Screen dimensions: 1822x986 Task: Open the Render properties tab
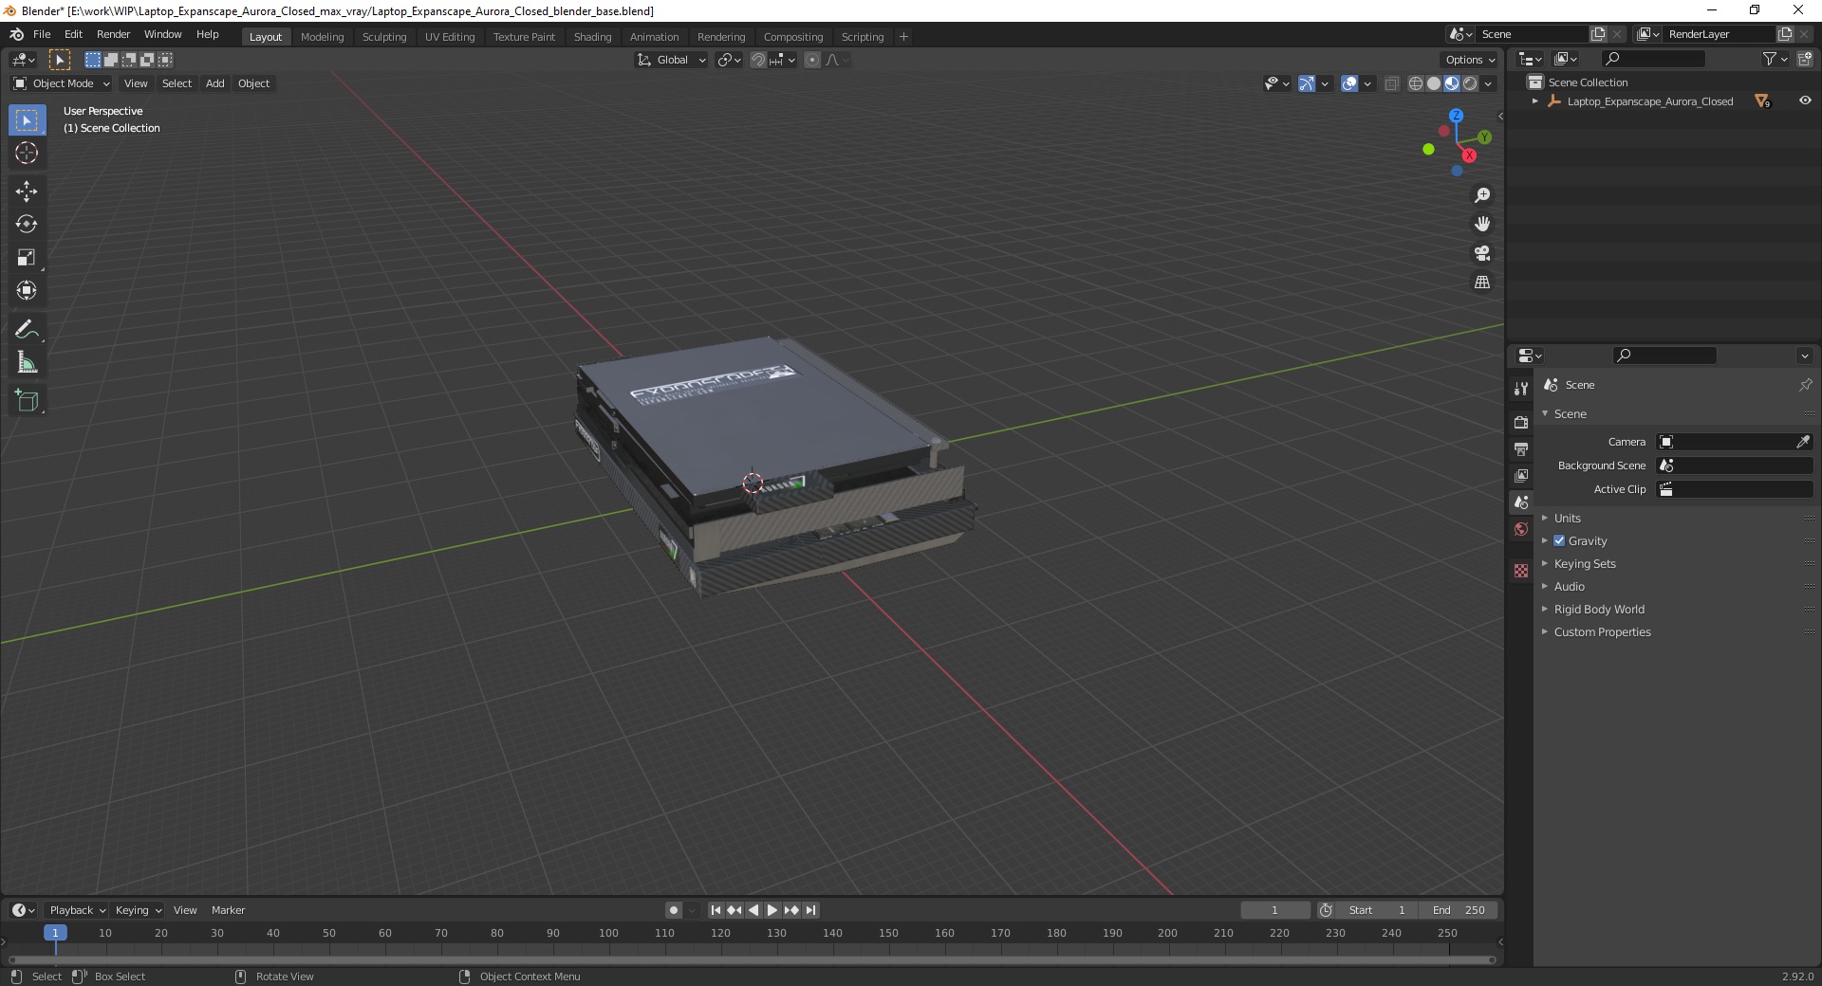point(1521,422)
